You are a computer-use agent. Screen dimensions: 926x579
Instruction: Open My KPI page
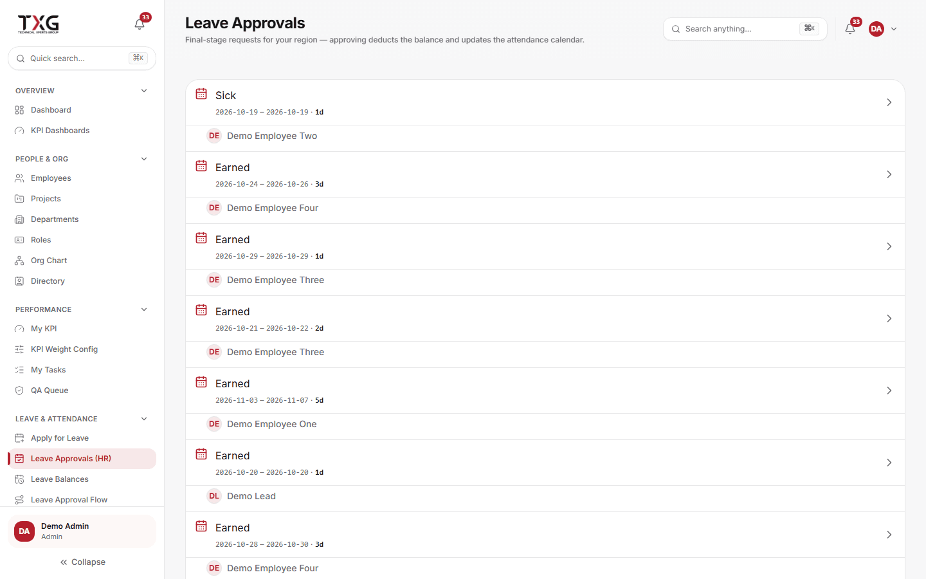(x=82, y=329)
